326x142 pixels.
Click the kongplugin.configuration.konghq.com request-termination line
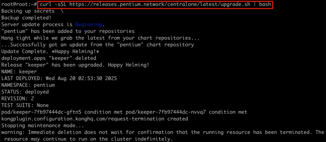95,118
